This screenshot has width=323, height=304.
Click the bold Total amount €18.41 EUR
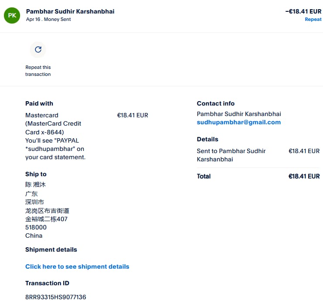tap(304, 176)
